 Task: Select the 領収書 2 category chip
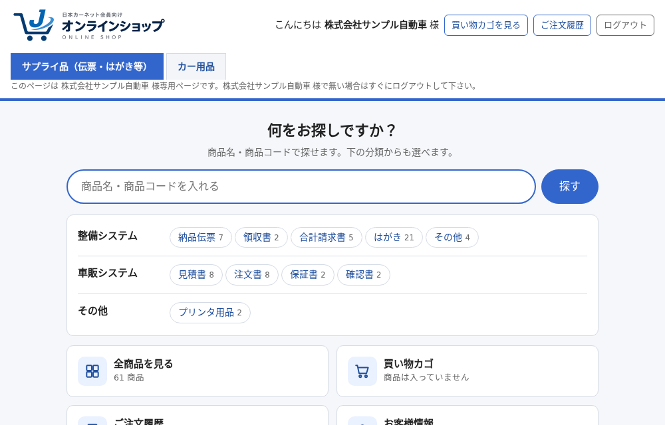261,238
